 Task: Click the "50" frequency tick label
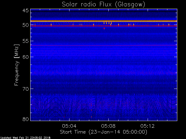26,25
